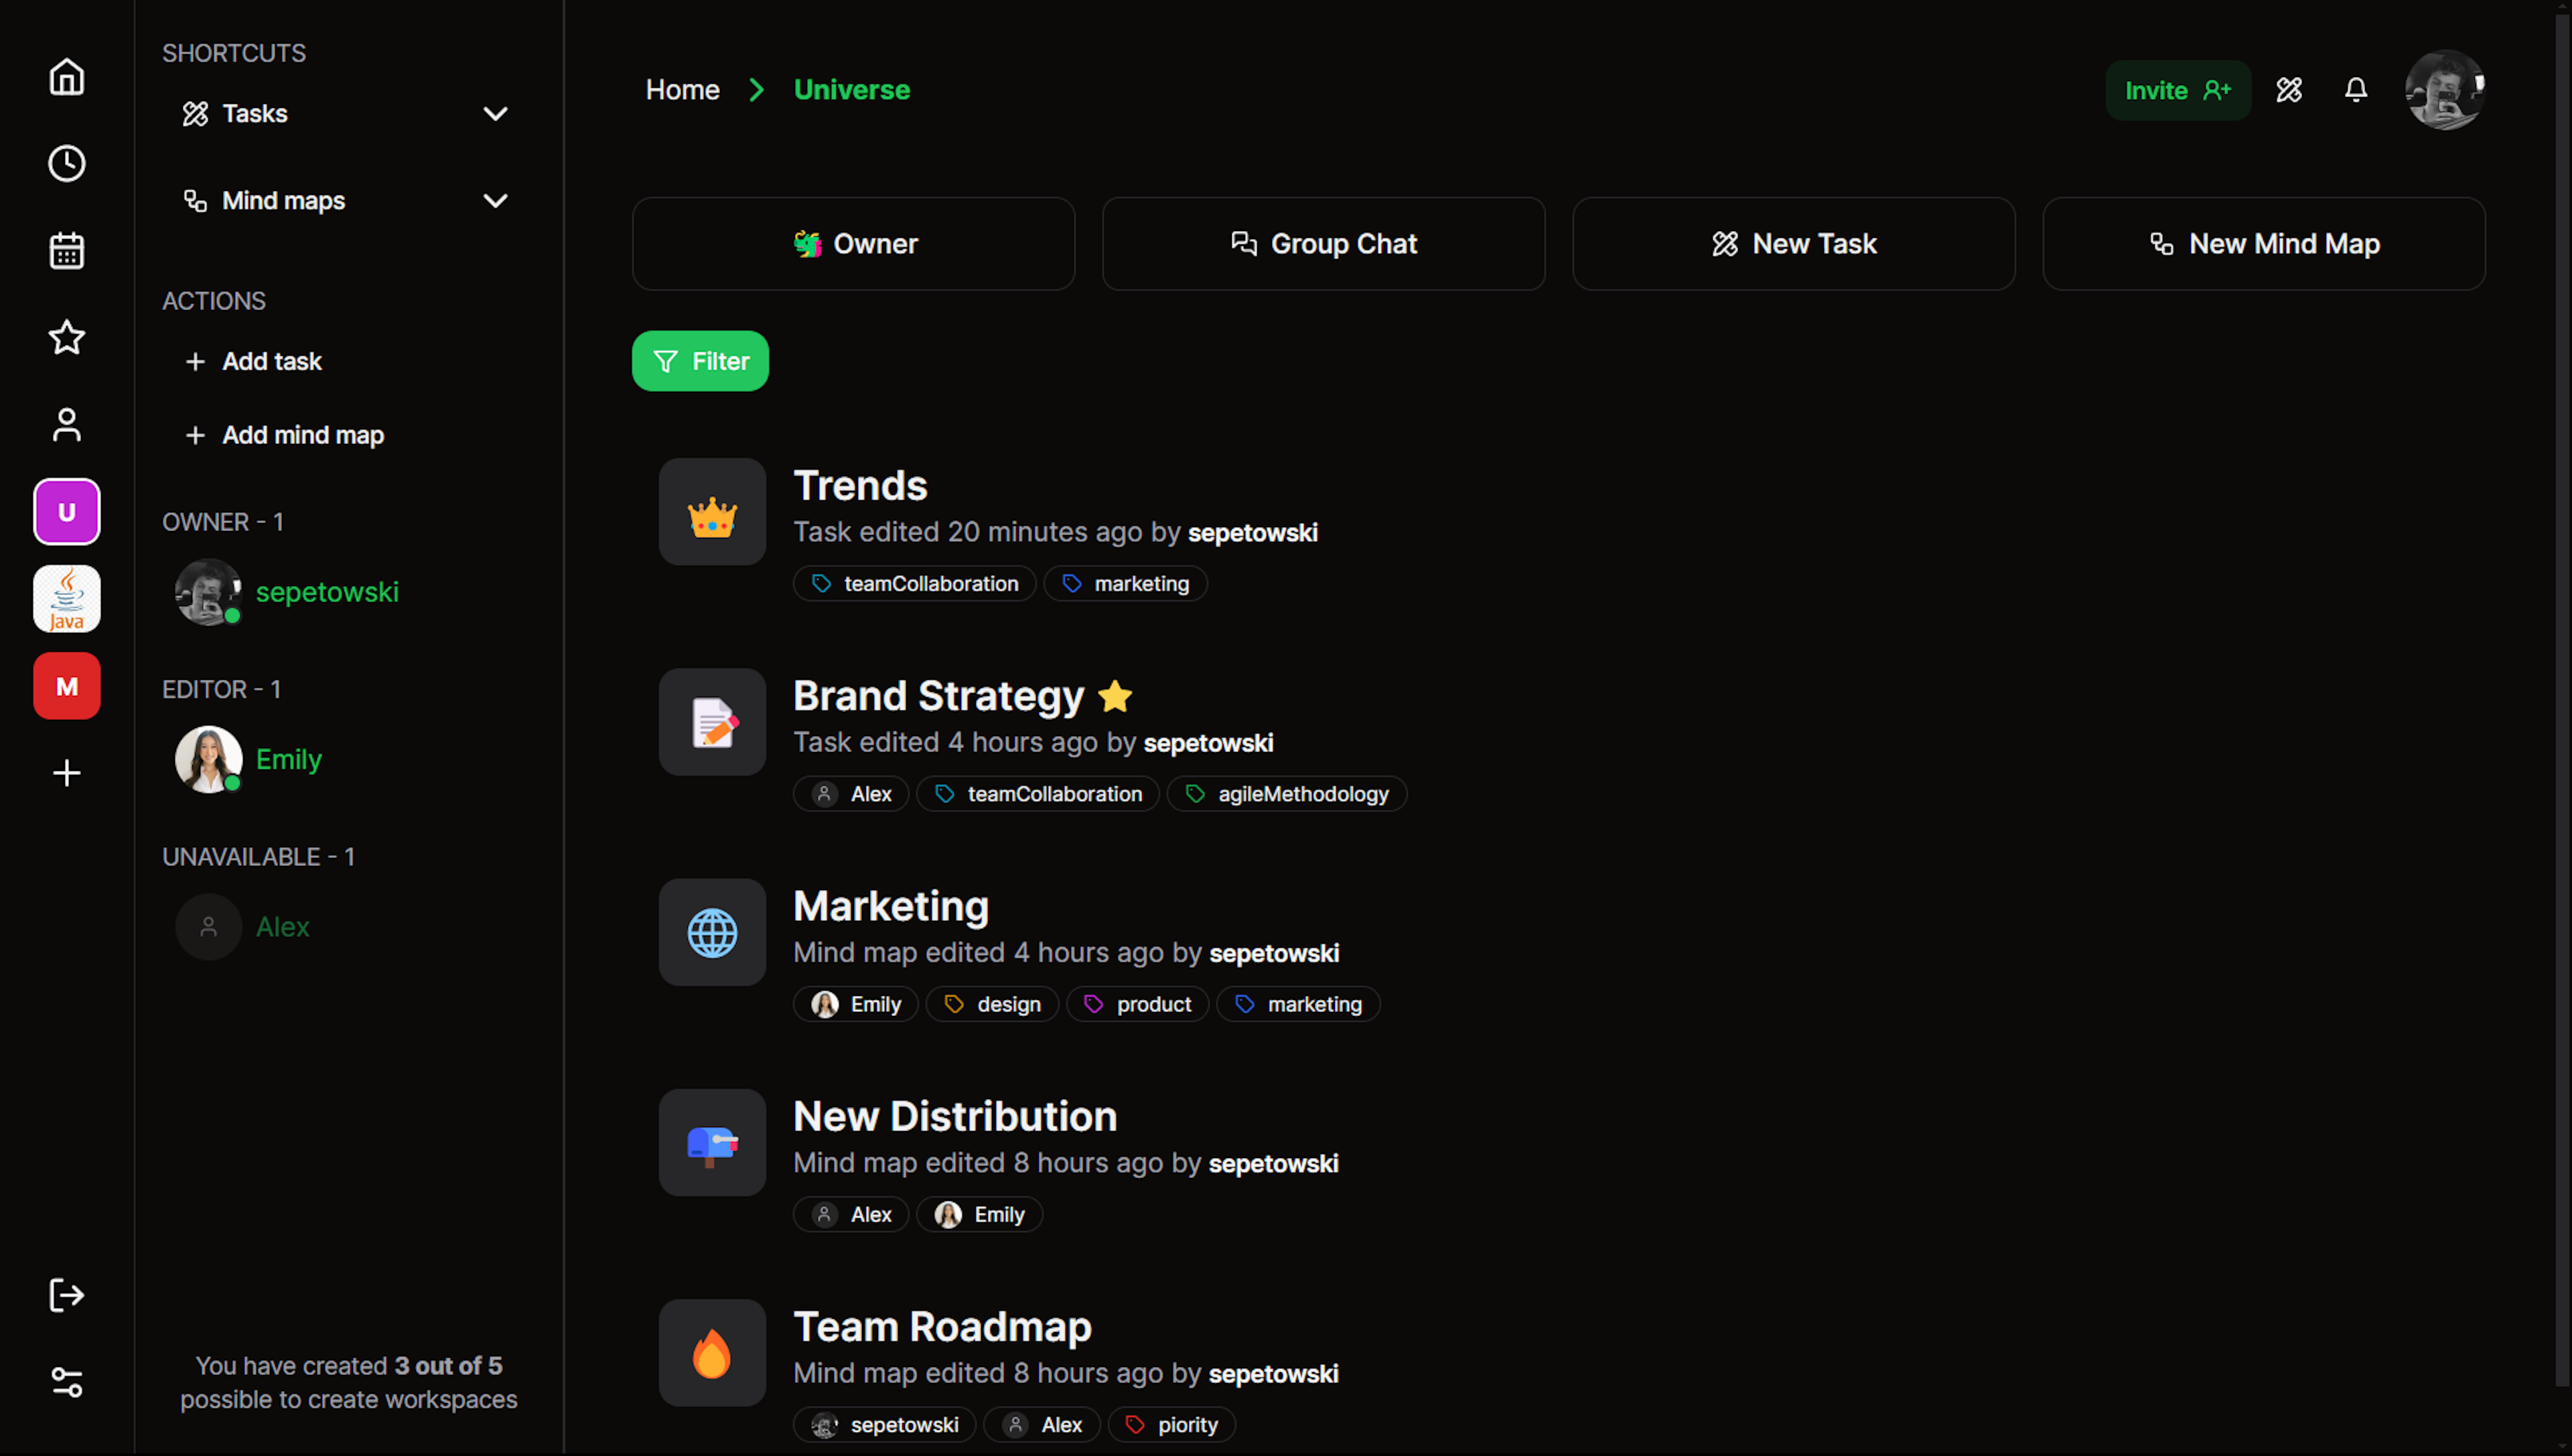Open sepetowski owner member
2572x1456 pixels.
pos(287,592)
